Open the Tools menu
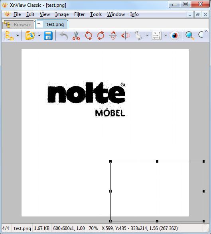This screenshot has height=234, width=211. click(x=96, y=14)
